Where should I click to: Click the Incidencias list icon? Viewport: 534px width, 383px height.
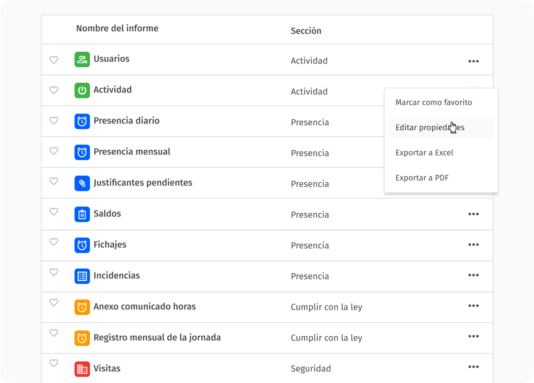(82, 276)
